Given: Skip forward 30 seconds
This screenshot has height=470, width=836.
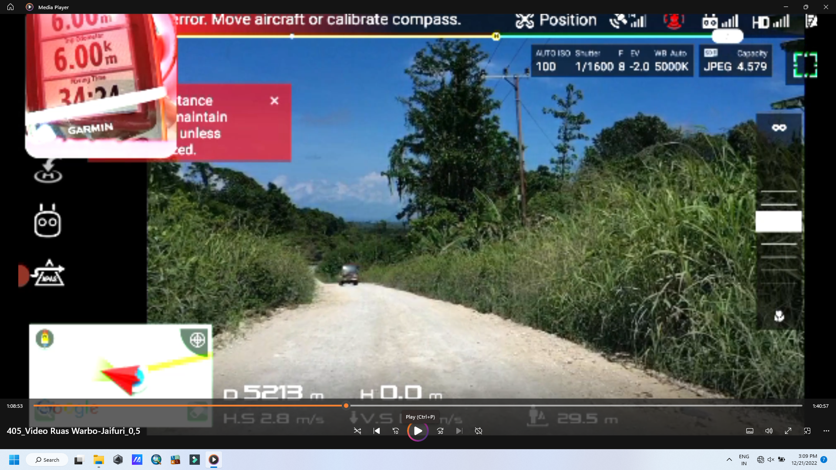Looking at the screenshot, I should click(x=440, y=431).
